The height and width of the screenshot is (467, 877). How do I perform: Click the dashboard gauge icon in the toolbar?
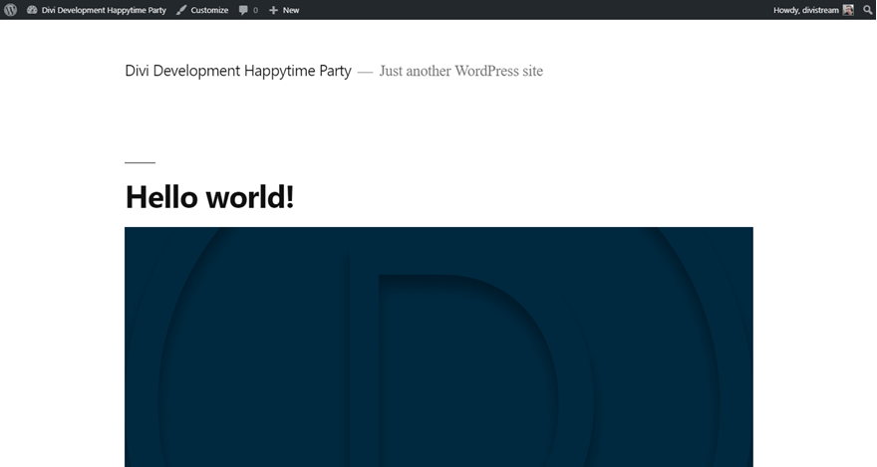[x=32, y=10]
